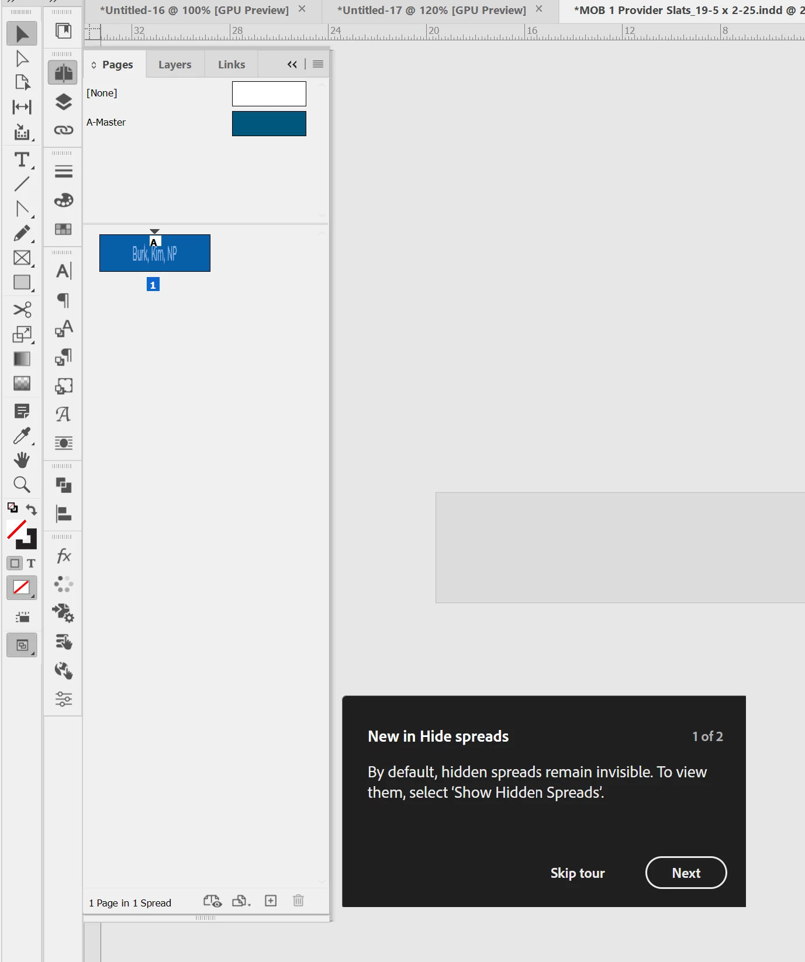Image resolution: width=805 pixels, height=962 pixels.
Task: Open the Stroke panel icon
Action: coord(63,171)
